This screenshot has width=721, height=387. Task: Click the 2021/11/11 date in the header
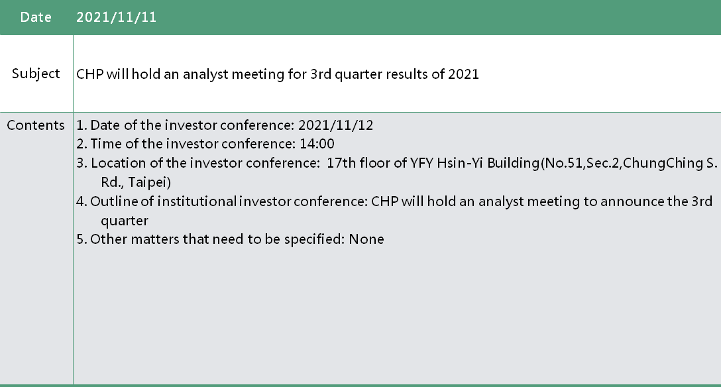(117, 17)
